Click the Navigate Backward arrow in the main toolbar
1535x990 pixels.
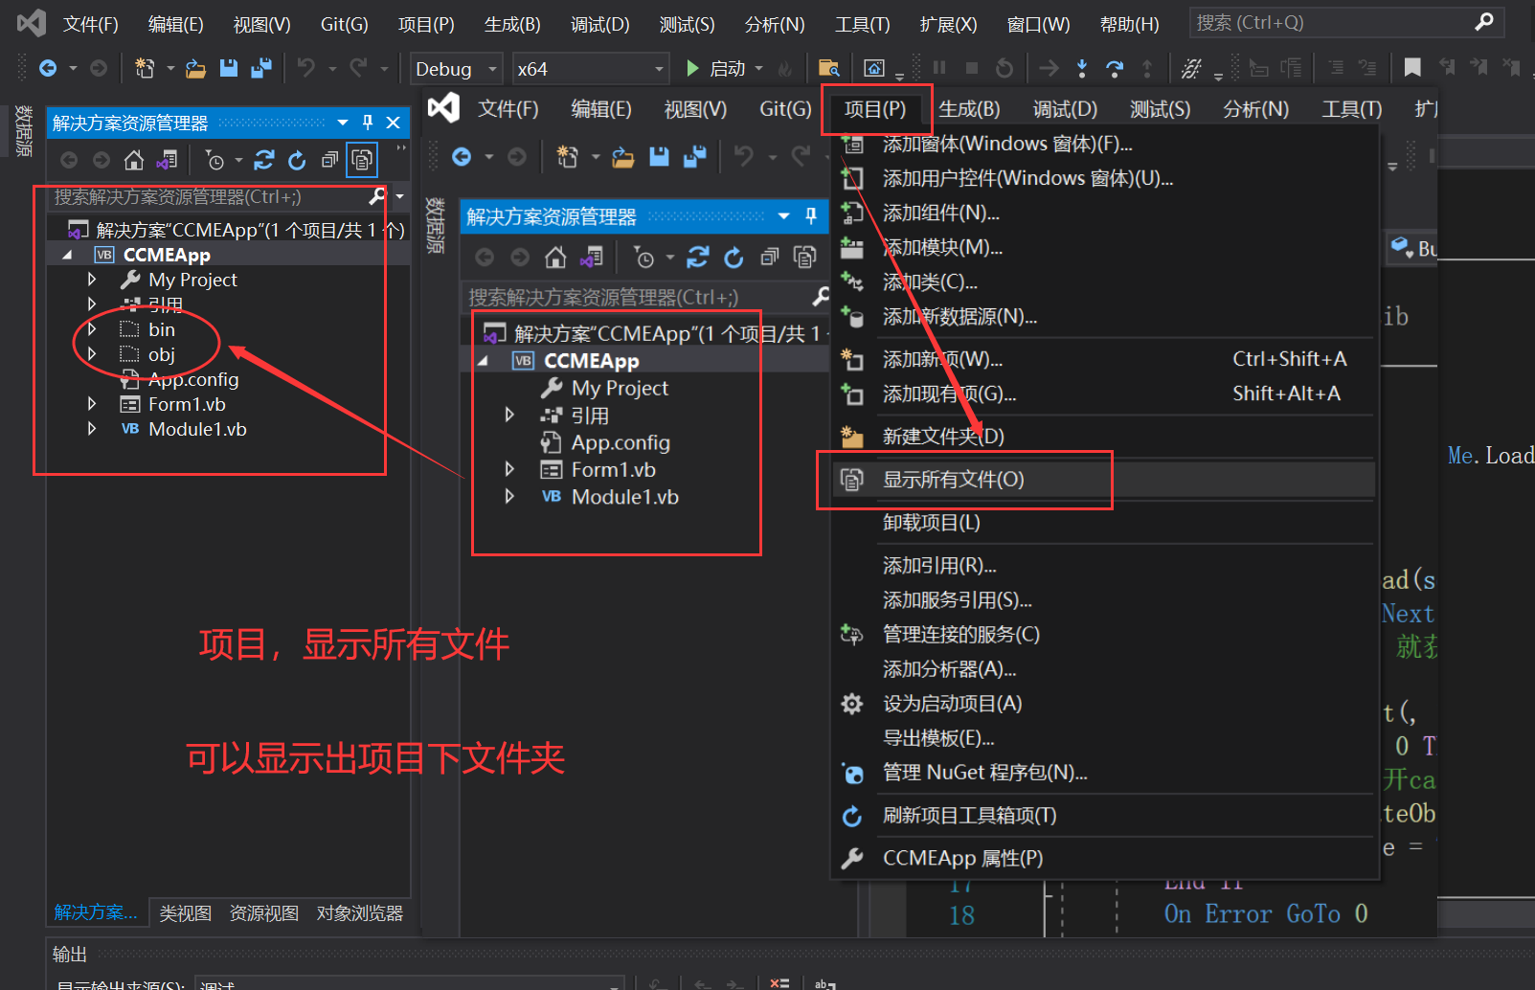tap(47, 68)
